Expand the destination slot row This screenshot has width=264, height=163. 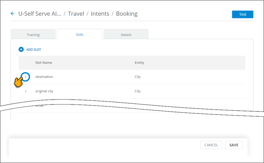click(x=26, y=77)
